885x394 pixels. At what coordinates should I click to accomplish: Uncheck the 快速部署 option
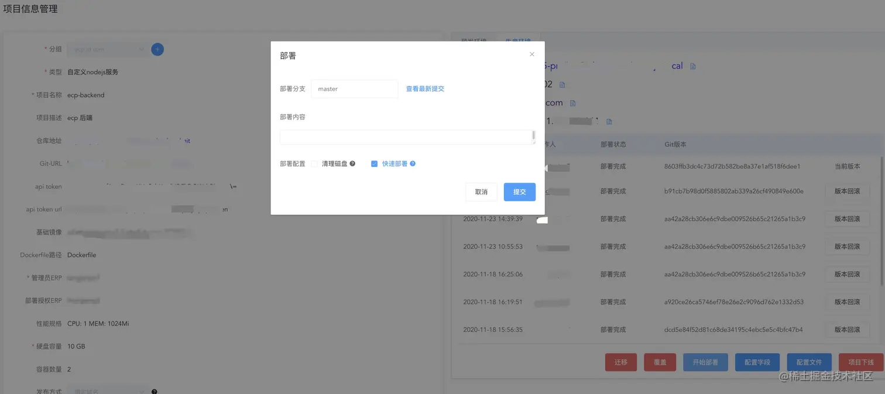click(x=374, y=163)
